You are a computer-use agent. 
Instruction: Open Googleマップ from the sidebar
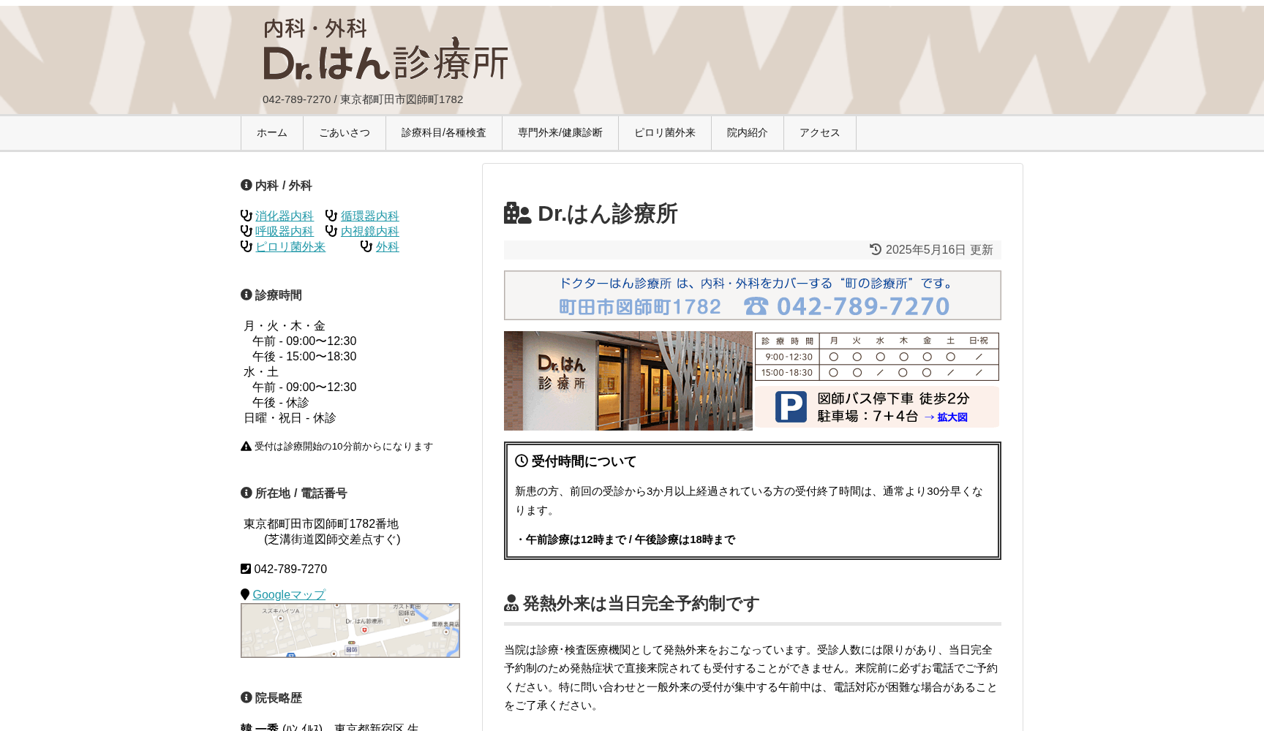point(288,594)
